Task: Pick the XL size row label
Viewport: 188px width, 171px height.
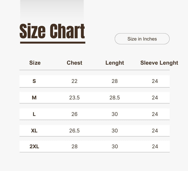Action: coord(34,131)
